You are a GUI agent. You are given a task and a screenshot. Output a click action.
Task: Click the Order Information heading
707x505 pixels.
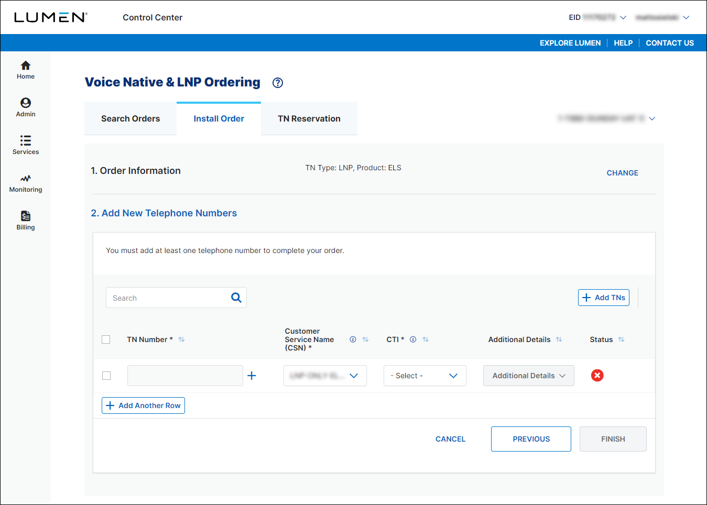point(136,171)
